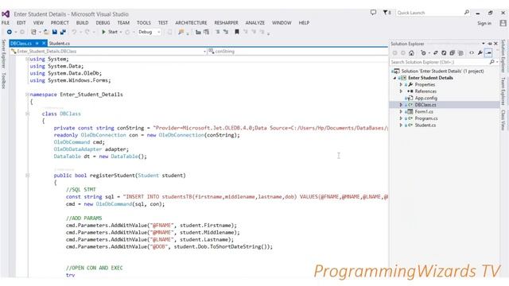Close the DBClass.cs tab
Viewport: 509px width, 286px height.
point(44,43)
